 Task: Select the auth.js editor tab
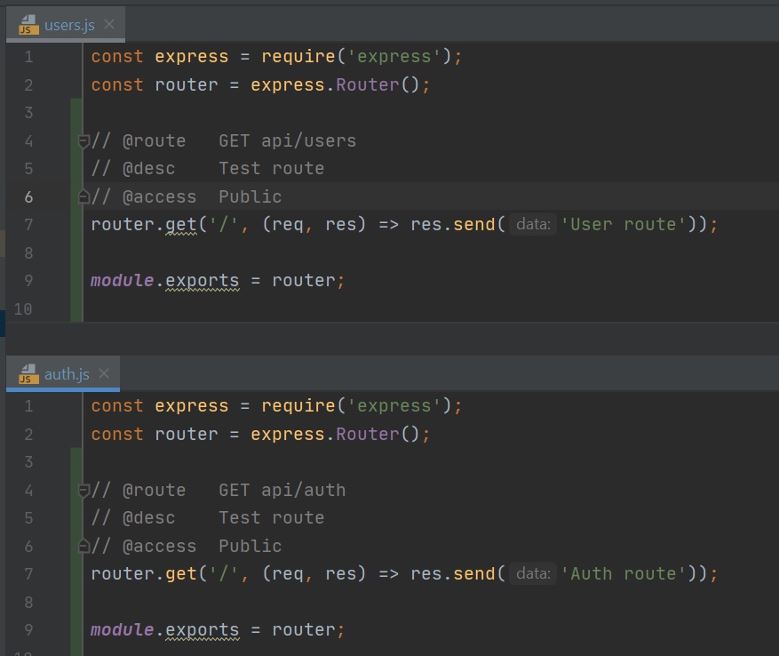coord(67,374)
